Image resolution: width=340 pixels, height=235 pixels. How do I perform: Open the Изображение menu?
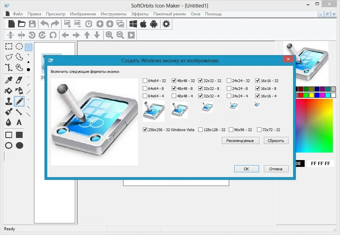(83, 14)
